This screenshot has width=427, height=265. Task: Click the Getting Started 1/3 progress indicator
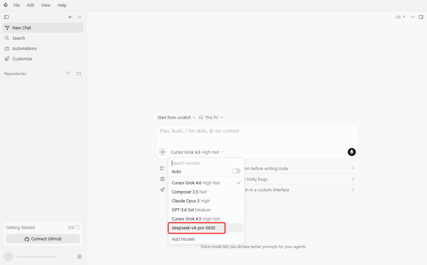point(74,227)
